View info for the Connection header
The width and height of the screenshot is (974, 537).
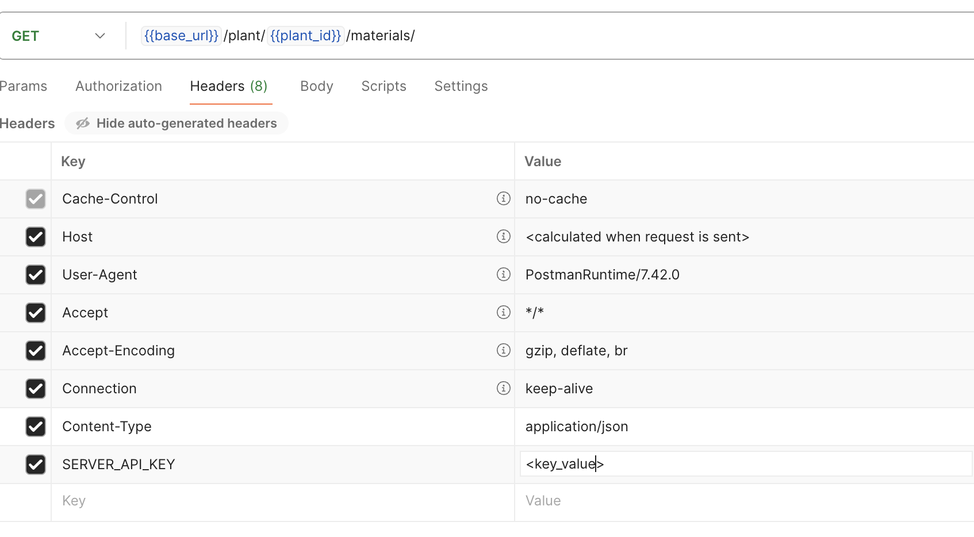click(x=504, y=388)
